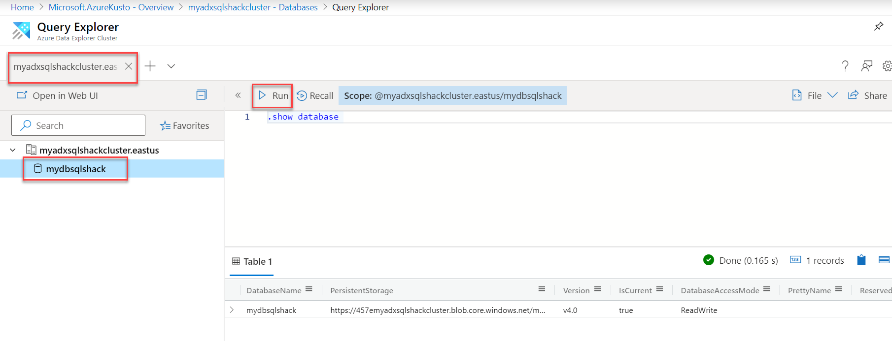Open settings with the gear icon
This screenshot has width=892, height=341.
click(x=887, y=66)
